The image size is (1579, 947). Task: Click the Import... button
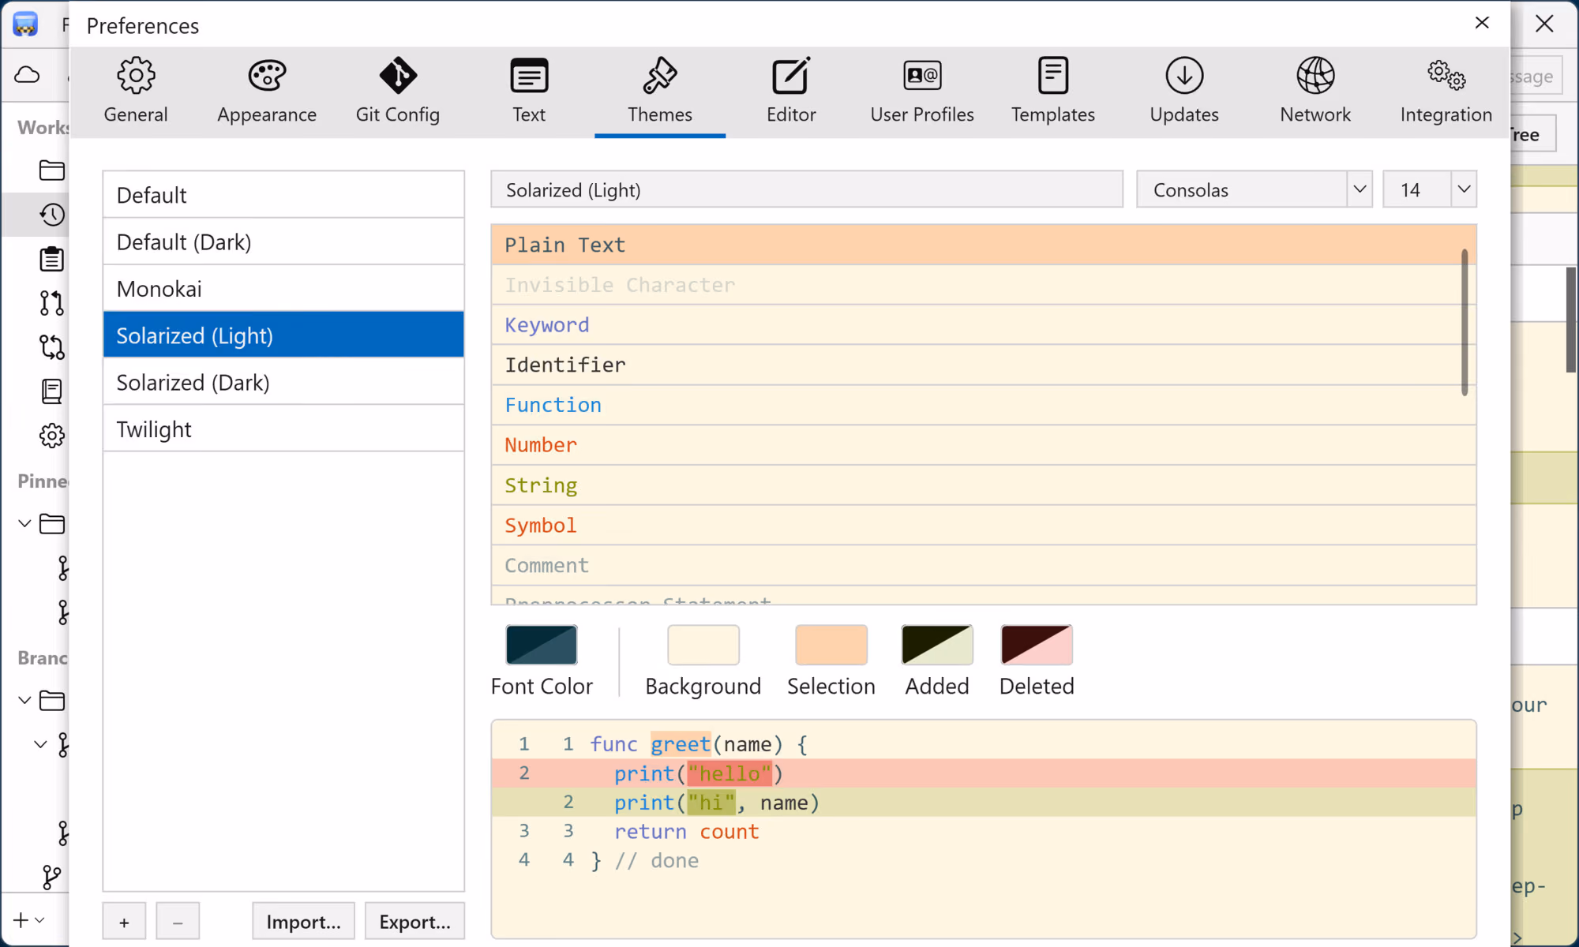pyautogui.click(x=304, y=922)
